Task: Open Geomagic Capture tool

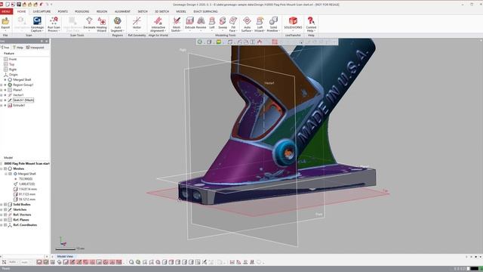Action: click(37, 23)
